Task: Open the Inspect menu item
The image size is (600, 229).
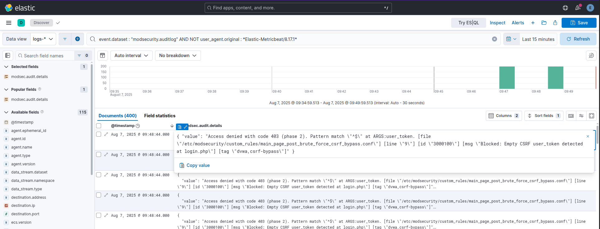Action: [x=497, y=23]
